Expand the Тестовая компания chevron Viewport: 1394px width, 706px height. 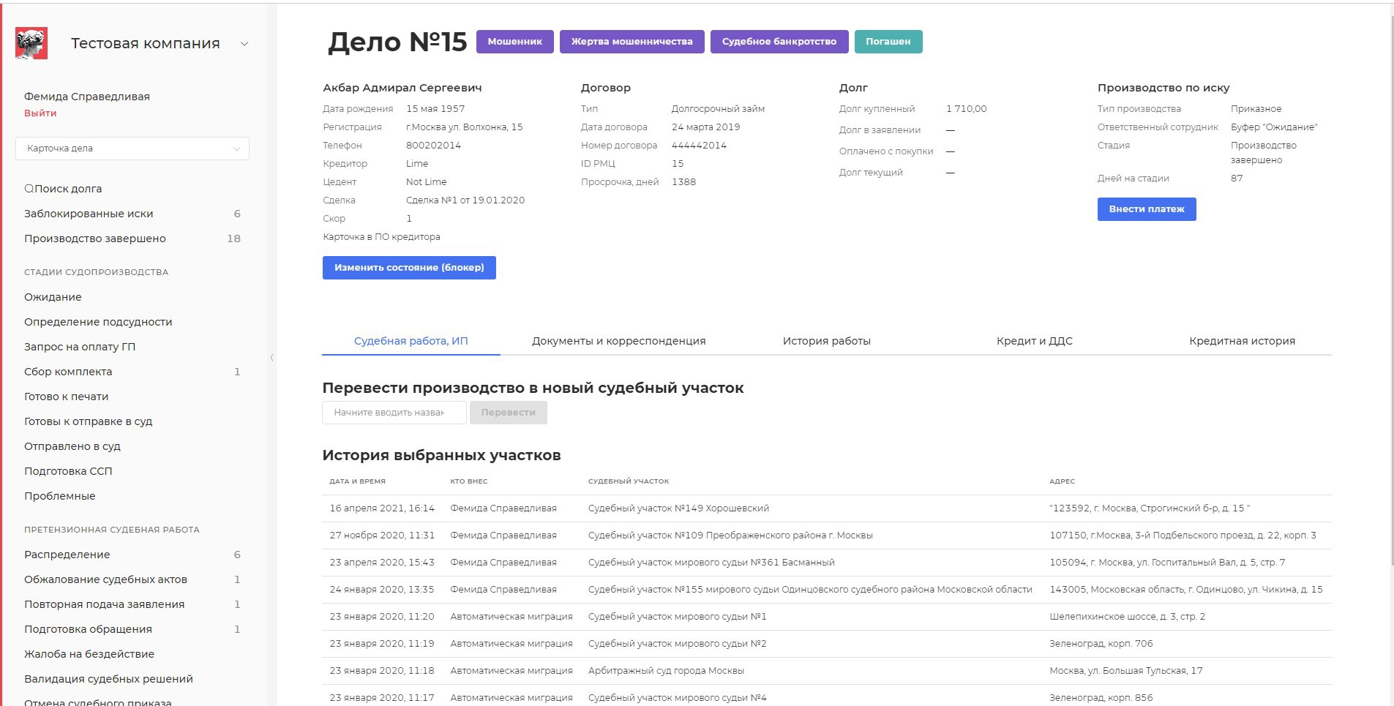pos(244,44)
